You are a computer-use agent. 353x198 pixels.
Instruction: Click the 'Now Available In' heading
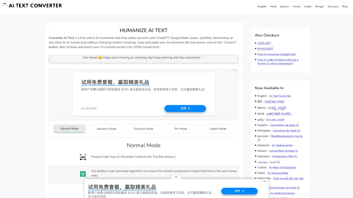[x=269, y=88]
